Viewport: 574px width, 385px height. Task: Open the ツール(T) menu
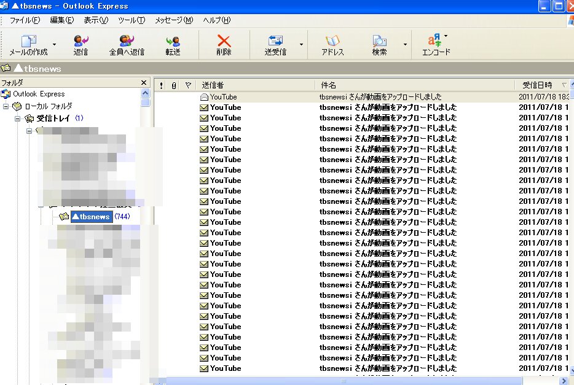coord(132,20)
